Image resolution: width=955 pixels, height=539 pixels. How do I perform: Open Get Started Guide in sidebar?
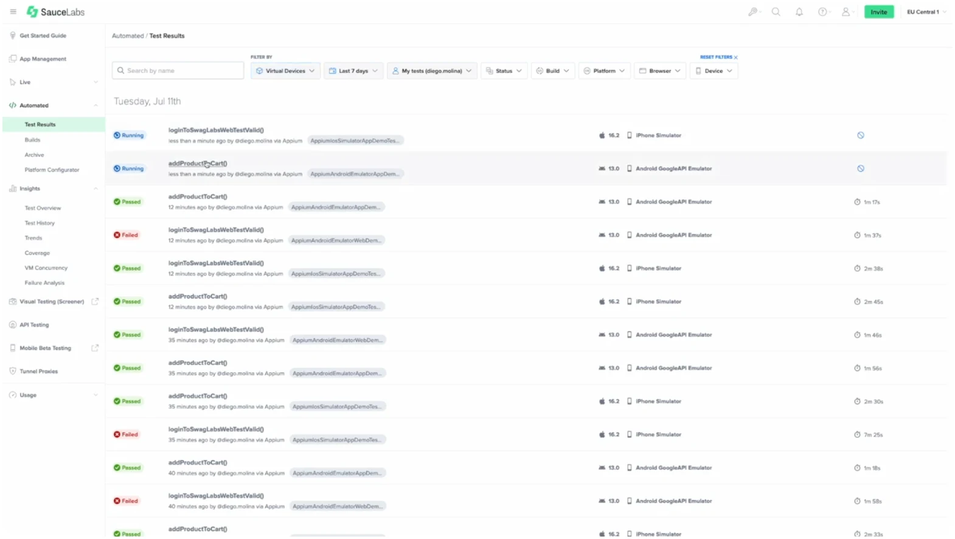(43, 36)
